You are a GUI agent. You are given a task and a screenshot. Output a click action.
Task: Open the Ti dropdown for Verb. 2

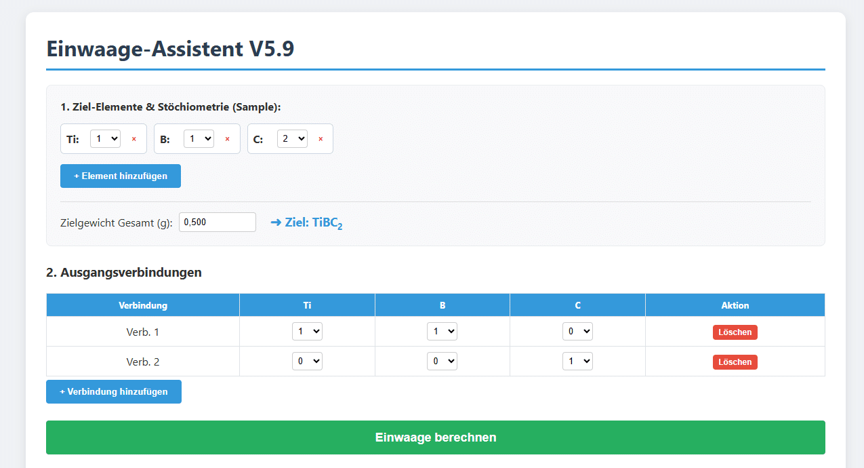click(307, 361)
